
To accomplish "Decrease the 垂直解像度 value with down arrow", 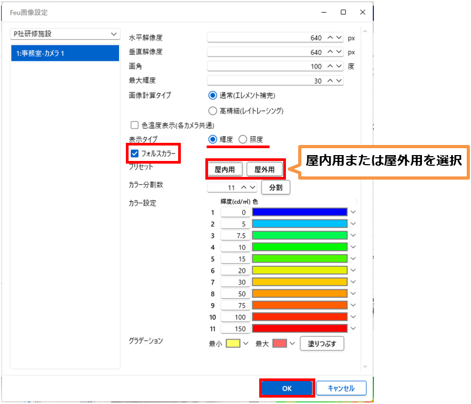I will pos(339,52).
